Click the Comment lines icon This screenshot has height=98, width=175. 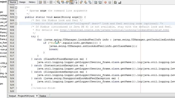click(115, 2)
